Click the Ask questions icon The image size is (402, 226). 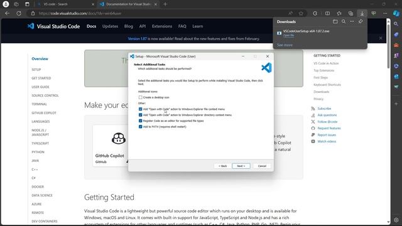tap(313, 116)
